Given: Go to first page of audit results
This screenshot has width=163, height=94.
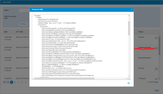Looking at the screenshot, I should (x=5, y=82).
